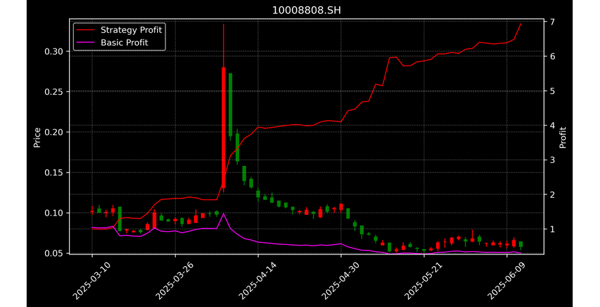Click the profit axis value 4

click(x=551, y=126)
